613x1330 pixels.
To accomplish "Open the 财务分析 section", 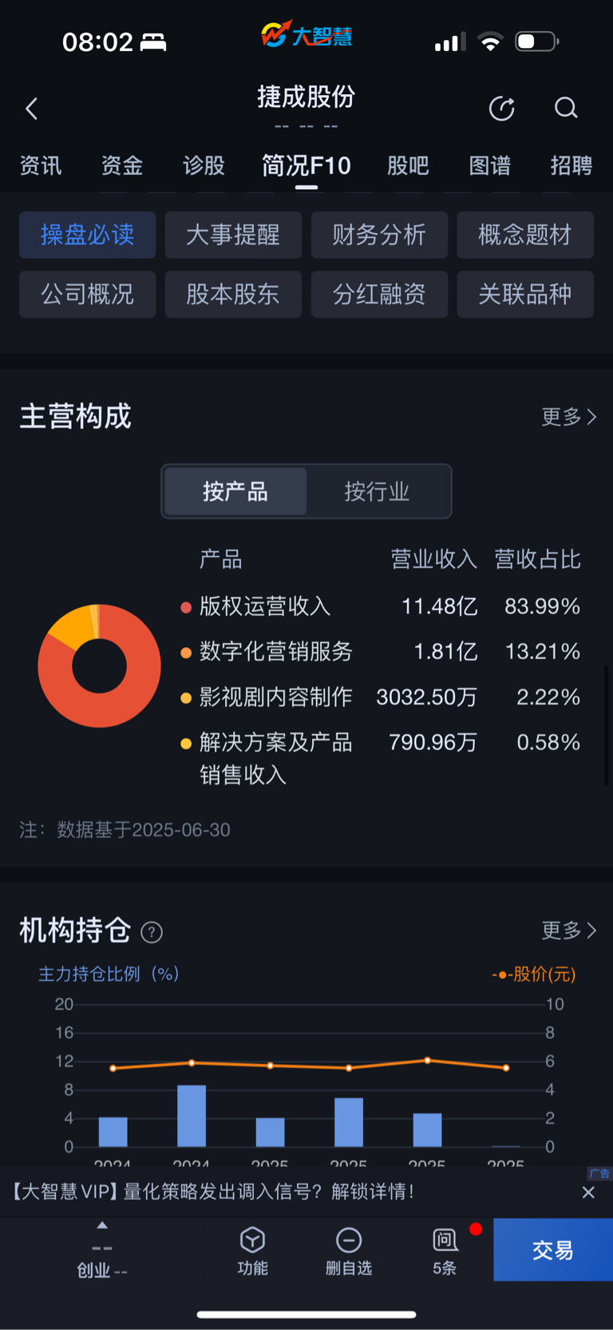I will pos(379,235).
